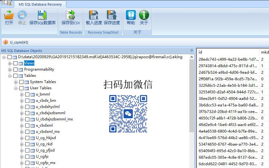Image resolution: width=269 pixels, height=168 pixels.
Task: Click the 保存到CSV export icon
Action: click(71, 15)
